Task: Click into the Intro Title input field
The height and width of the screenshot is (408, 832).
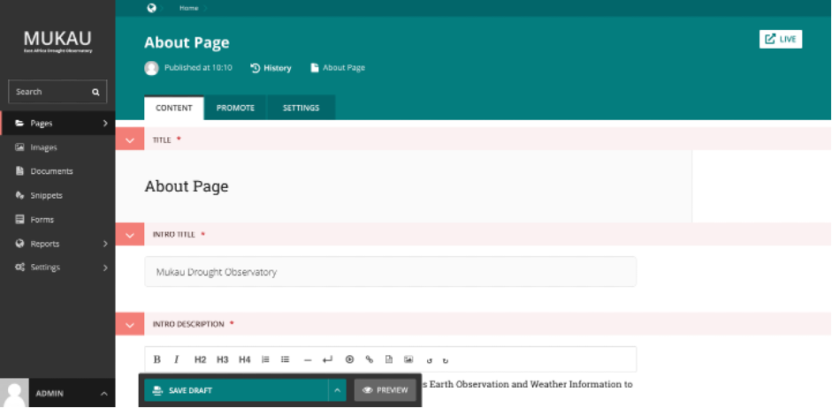Action: tap(391, 272)
